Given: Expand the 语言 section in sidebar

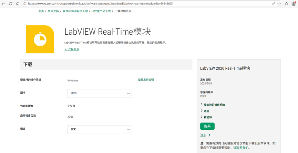Looking at the screenshot, I should tap(205, 111).
